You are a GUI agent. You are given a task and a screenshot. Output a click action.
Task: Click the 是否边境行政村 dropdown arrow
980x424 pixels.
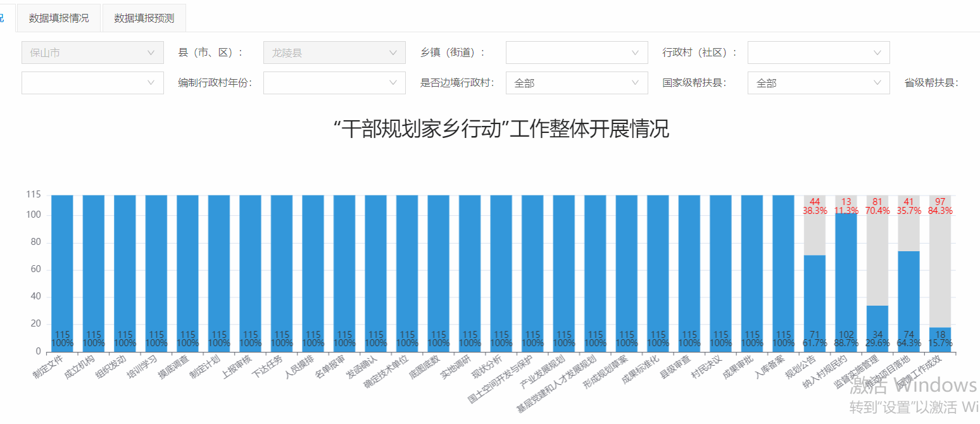point(635,83)
